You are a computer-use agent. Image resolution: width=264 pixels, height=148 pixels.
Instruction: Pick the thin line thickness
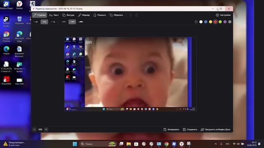pyautogui.click(x=64, y=22)
